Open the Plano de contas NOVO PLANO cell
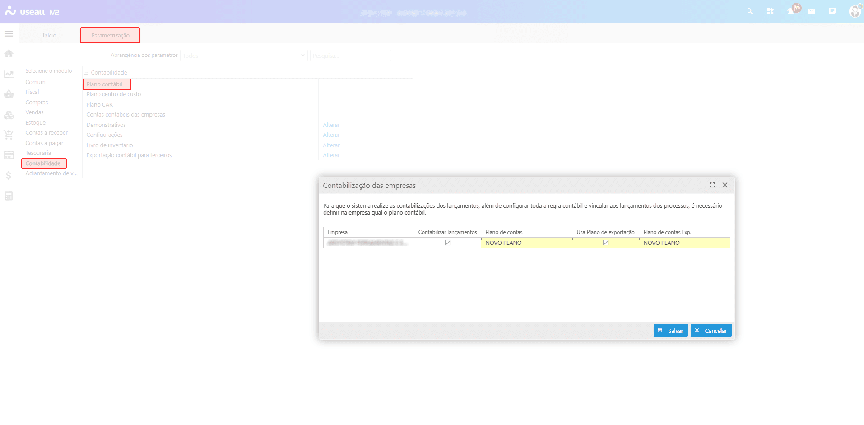This screenshot has width=864, height=425. (526, 243)
